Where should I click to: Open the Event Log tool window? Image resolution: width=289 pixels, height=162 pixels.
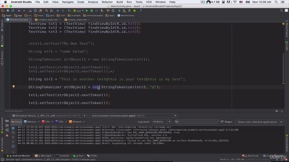(x=250, y=156)
